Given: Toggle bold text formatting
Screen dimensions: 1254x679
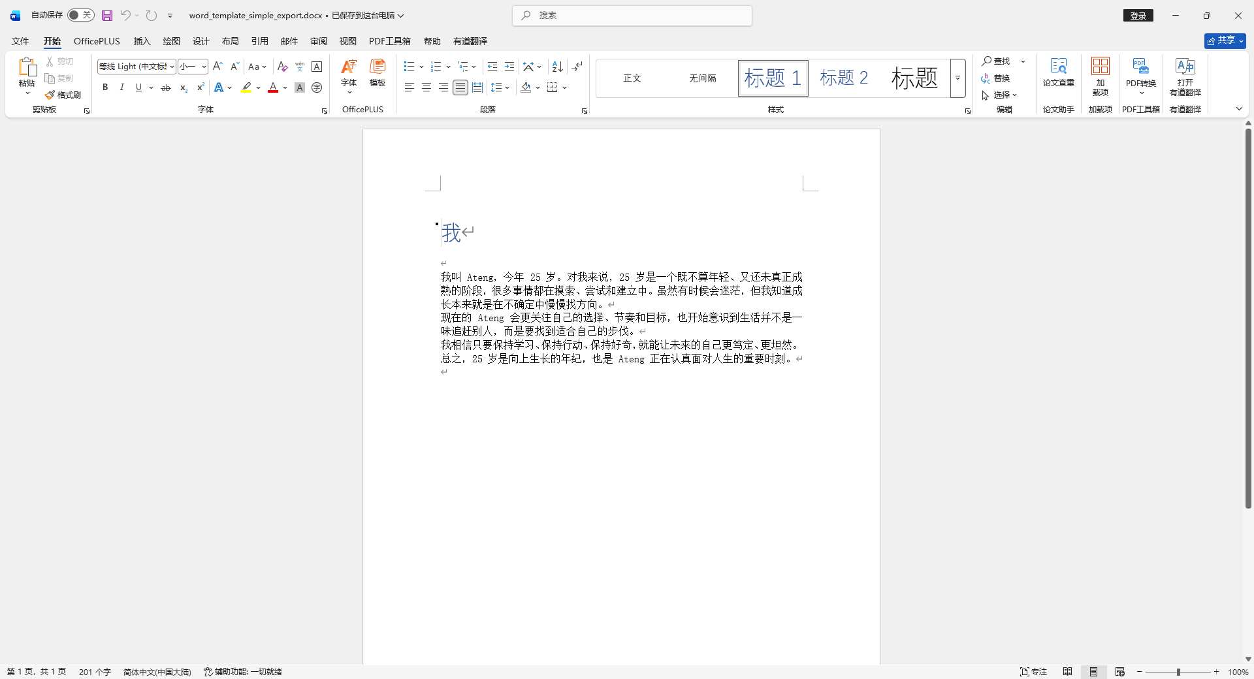Looking at the screenshot, I should click(x=105, y=87).
